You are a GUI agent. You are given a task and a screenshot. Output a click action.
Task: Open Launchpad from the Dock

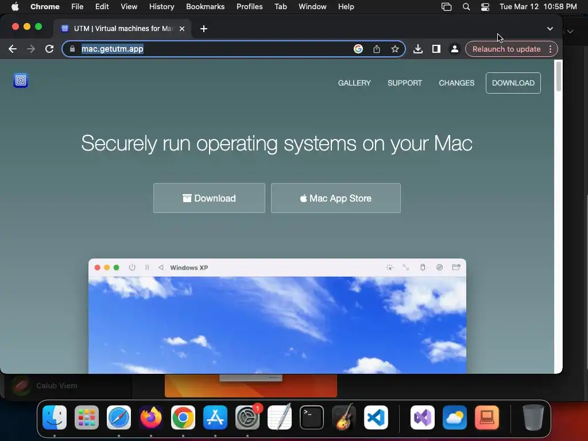coord(87,417)
